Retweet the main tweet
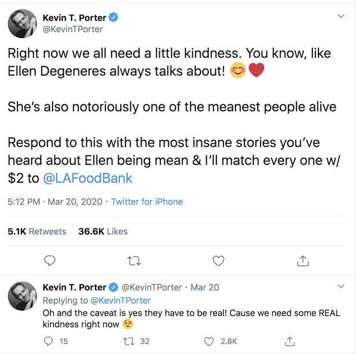The height and width of the screenshot is (354, 356). click(x=134, y=261)
